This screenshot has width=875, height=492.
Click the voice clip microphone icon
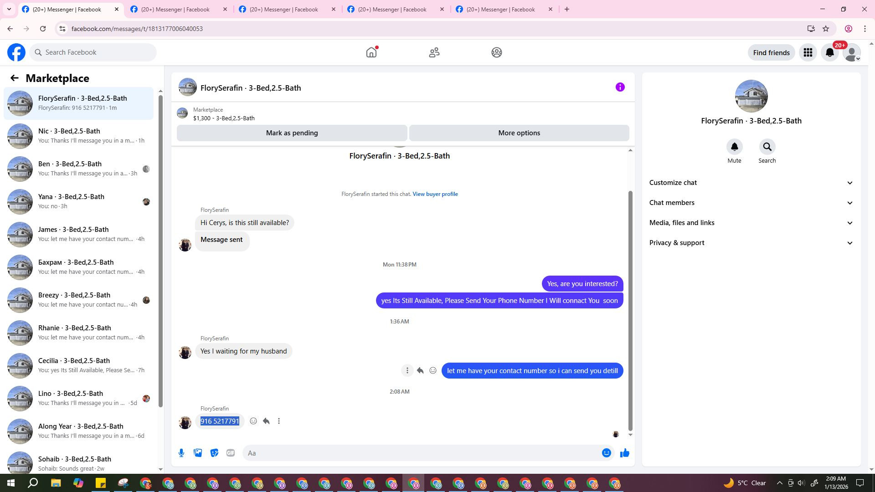point(181,453)
